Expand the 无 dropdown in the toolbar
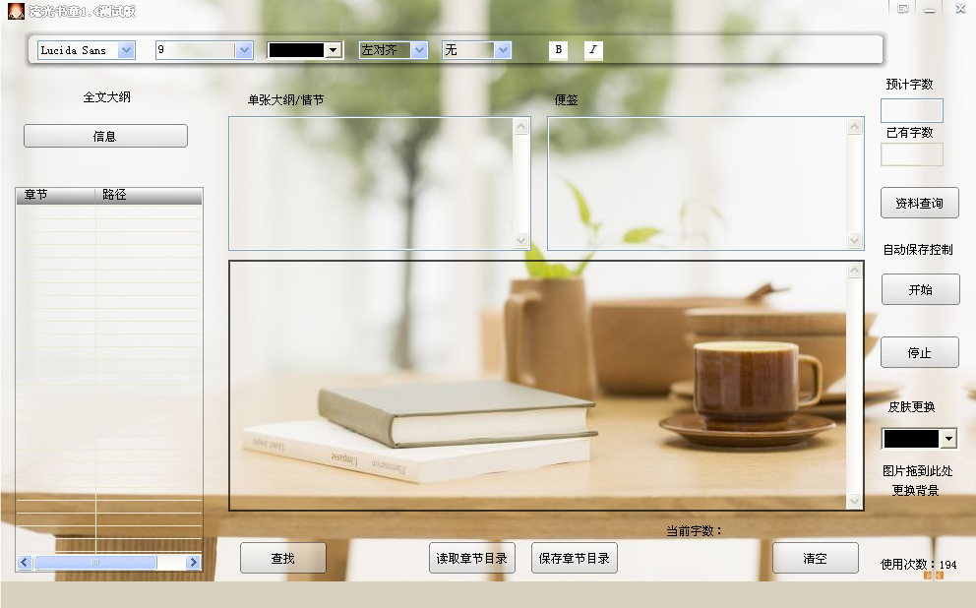 pos(503,50)
